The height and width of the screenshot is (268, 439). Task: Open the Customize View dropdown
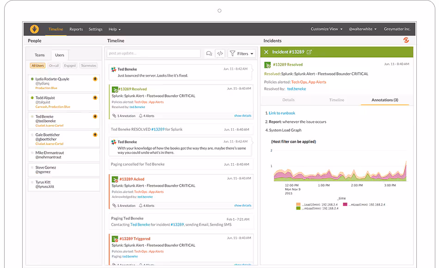(x=326, y=29)
